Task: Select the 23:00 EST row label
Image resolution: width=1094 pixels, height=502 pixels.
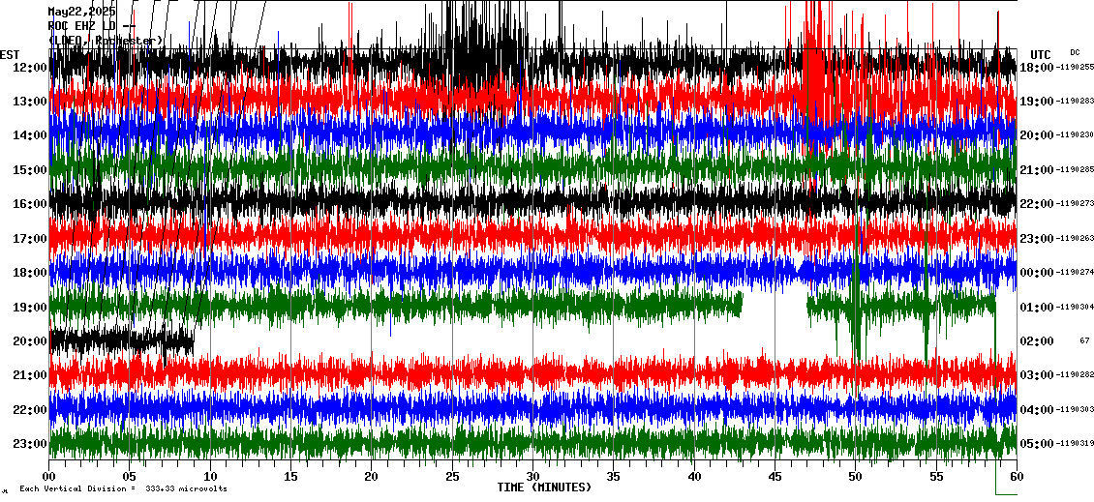Action: click(x=30, y=443)
